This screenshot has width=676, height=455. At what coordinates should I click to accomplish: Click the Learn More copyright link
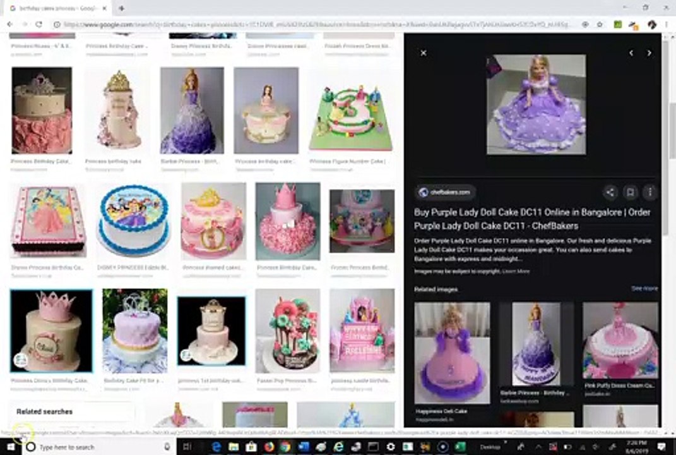pyautogui.click(x=516, y=272)
